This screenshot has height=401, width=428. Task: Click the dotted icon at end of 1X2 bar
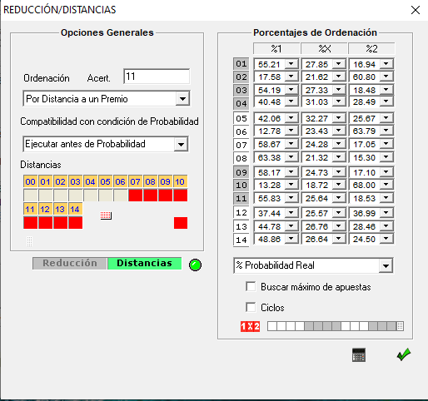point(400,326)
